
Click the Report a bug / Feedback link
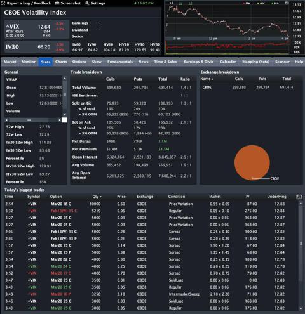(29, 3)
